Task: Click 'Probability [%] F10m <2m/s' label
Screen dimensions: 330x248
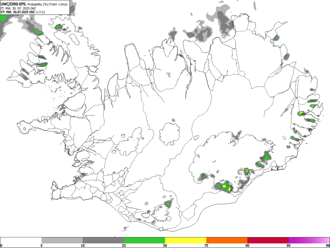Action: click(48, 4)
